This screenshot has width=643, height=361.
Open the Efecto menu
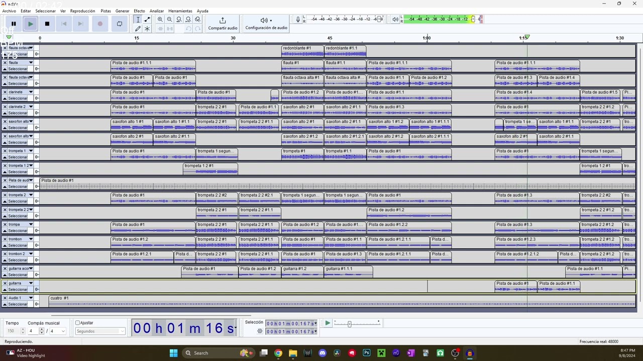[x=139, y=11]
